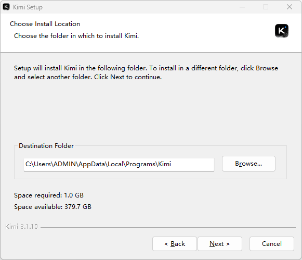Click the 'Choose Install Location' heading
This screenshot has width=302, height=260.
point(45,24)
